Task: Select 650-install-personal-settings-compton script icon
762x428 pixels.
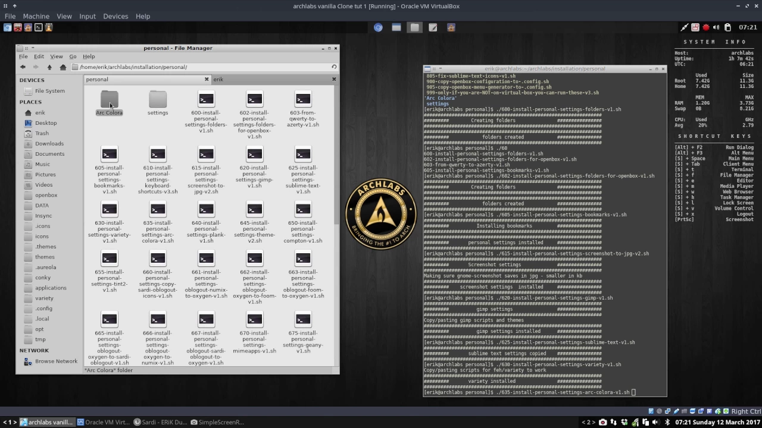Action: (x=303, y=209)
